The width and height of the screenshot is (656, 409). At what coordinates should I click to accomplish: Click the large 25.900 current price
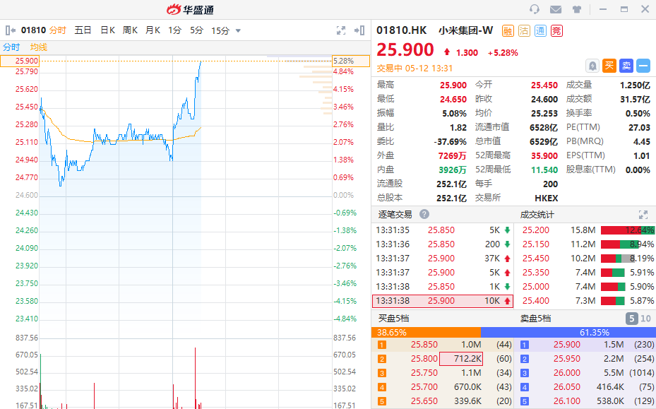click(405, 49)
